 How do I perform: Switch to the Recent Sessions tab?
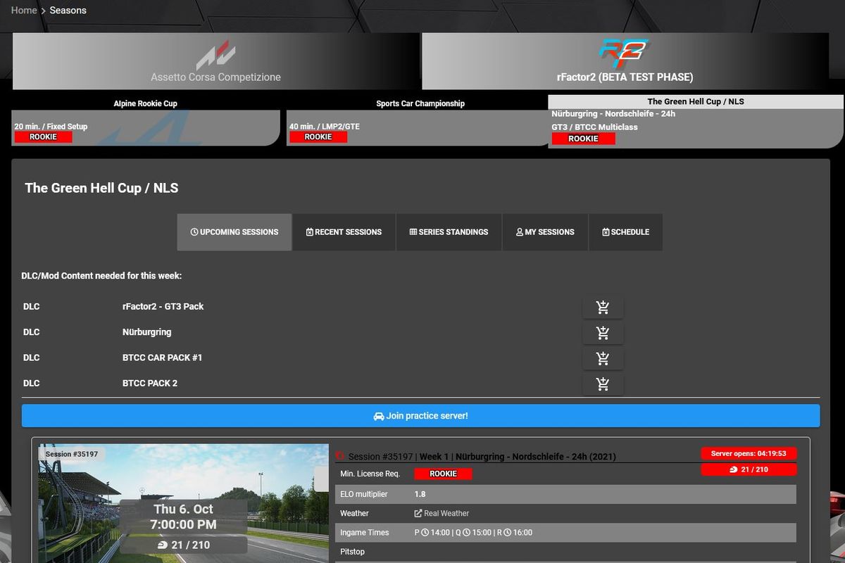click(x=344, y=232)
